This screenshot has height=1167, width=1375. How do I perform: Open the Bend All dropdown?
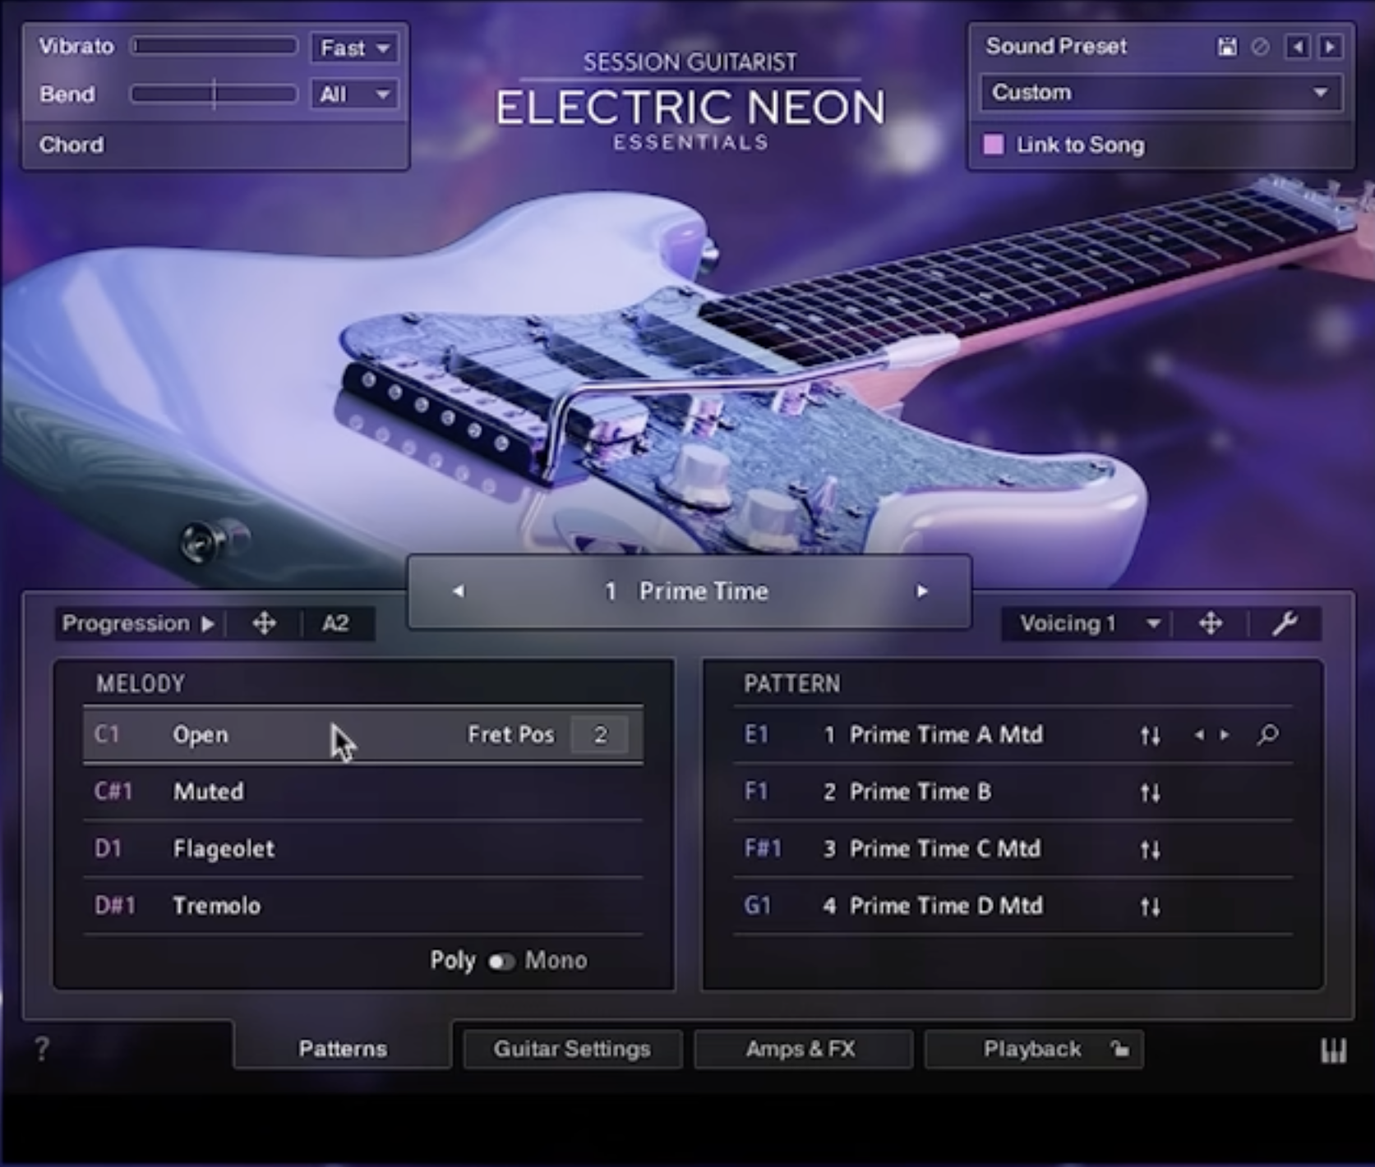(x=354, y=94)
